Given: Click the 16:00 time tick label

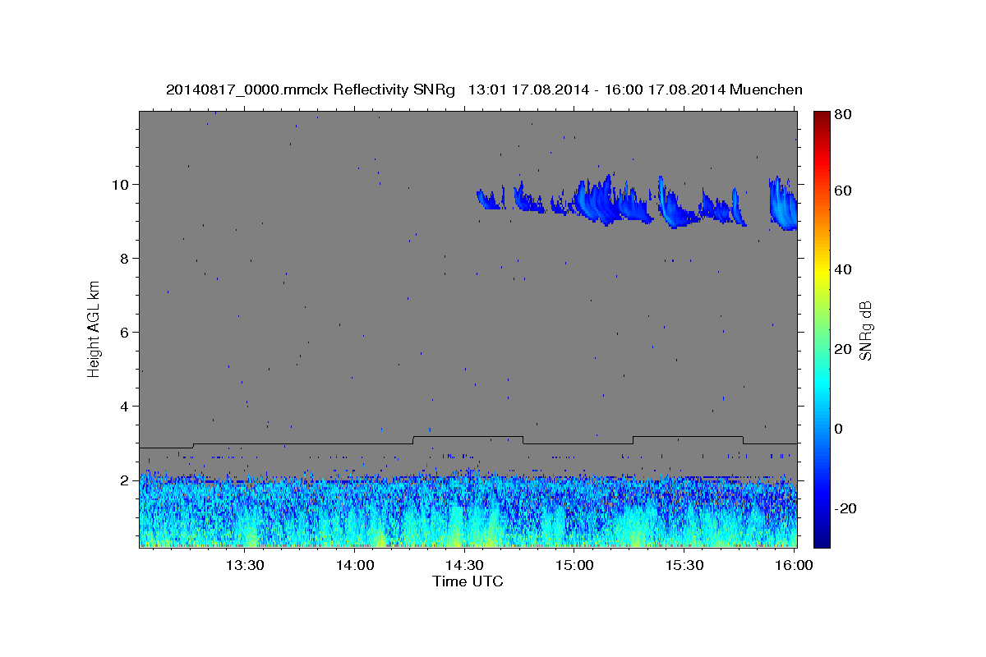Looking at the screenshot, I should tap(794, 565).
